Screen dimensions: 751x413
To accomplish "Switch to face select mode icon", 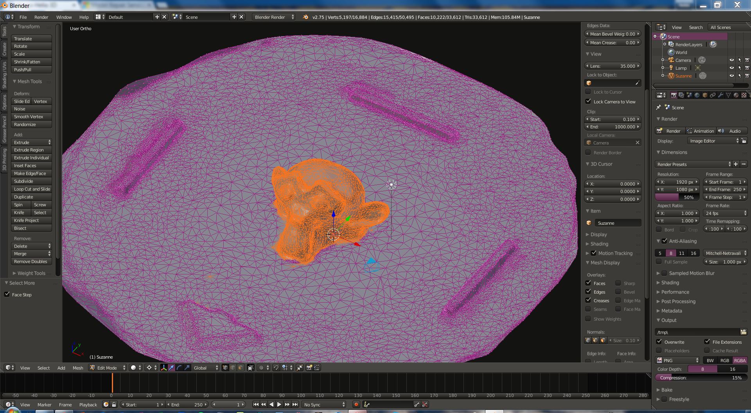I will 241,368.
